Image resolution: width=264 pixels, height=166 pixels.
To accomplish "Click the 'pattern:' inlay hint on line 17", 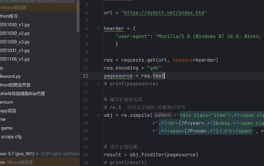I will click(x=163, y=115).
